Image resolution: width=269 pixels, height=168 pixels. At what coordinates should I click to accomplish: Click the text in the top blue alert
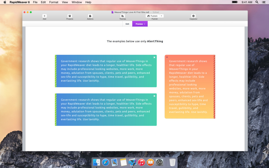tap(106, 71)
